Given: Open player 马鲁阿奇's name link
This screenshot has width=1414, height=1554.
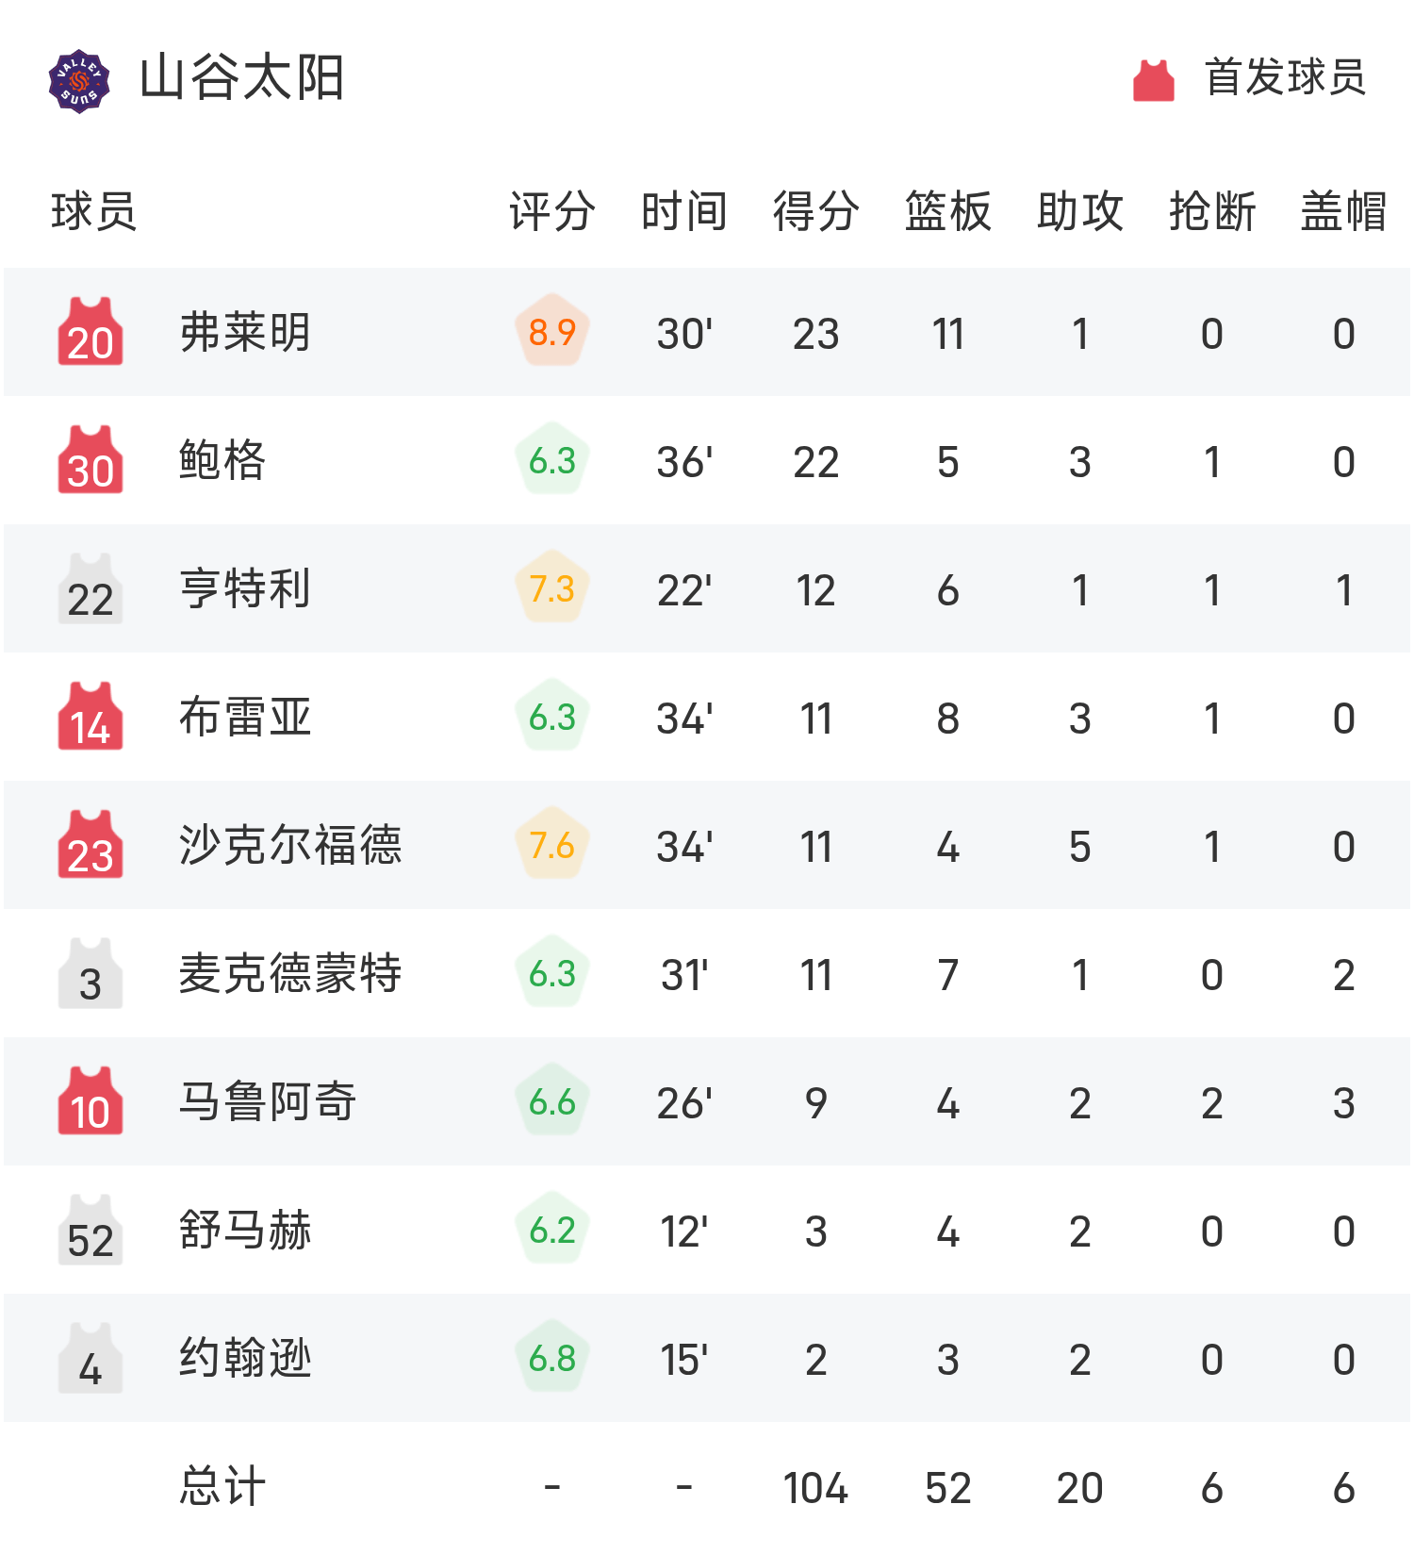Looking at the screenshot, I should [x=268, y=1101].
